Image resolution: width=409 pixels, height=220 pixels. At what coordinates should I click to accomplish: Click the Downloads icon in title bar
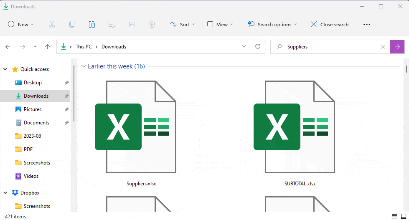tap(6, 7)
